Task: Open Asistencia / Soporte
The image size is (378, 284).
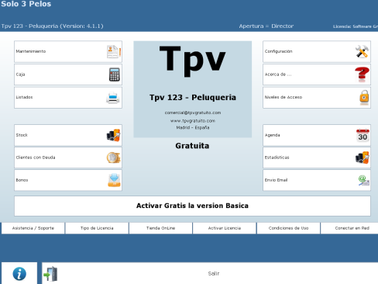Action: pyautogui.click(x=33, y=228)
